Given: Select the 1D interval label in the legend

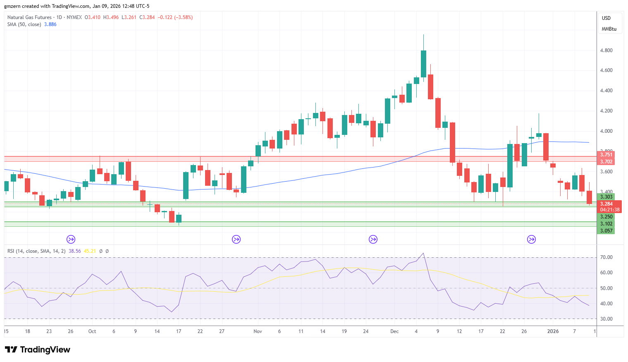Looking at the screenshot, I should click(59, 17).
